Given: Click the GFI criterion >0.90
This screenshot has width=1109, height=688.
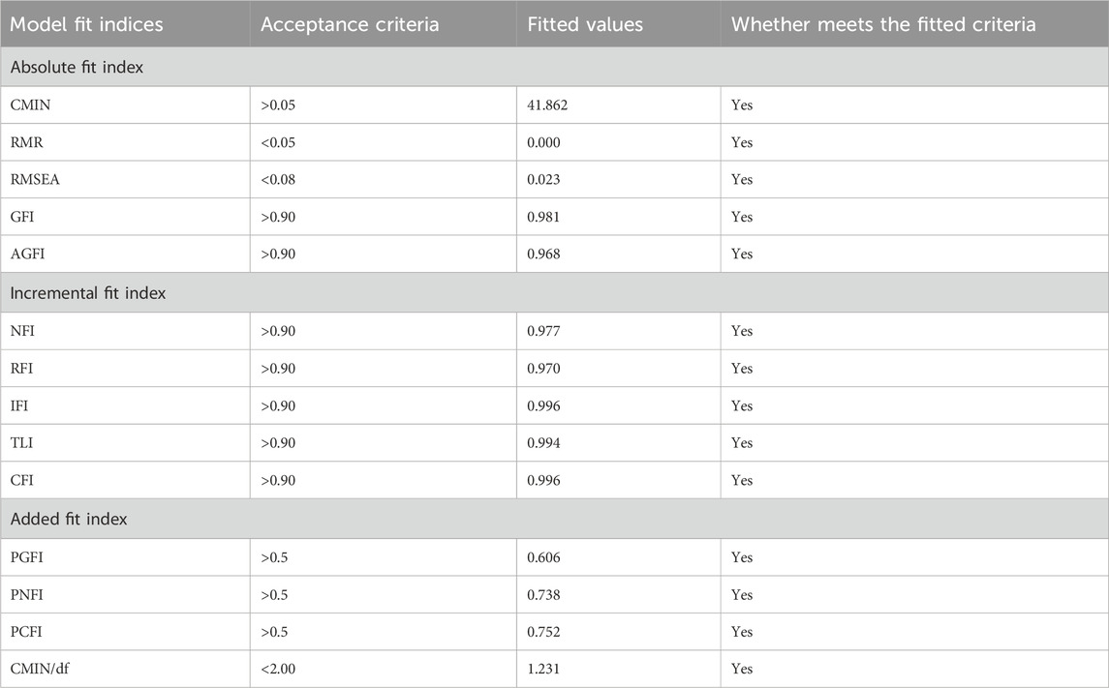Looking at the screenshot, I should (x=278, y=217).
